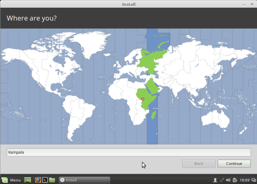
Task: Select the Install taskbar window entry
Action: [85, 180]
